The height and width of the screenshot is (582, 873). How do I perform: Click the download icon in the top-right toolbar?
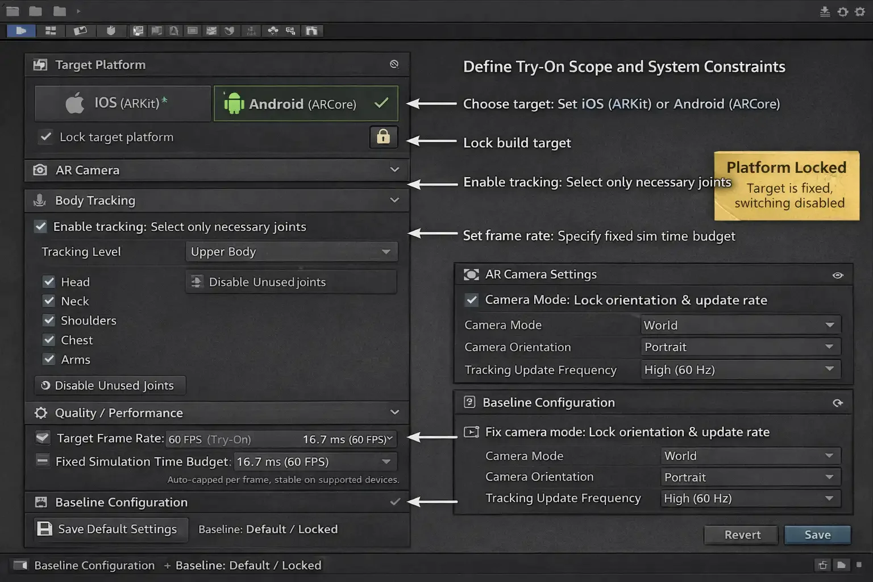[x=825, y=11]
